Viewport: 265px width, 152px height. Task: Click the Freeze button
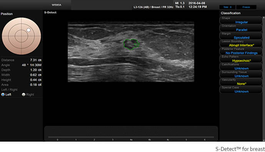click(246, 7)
